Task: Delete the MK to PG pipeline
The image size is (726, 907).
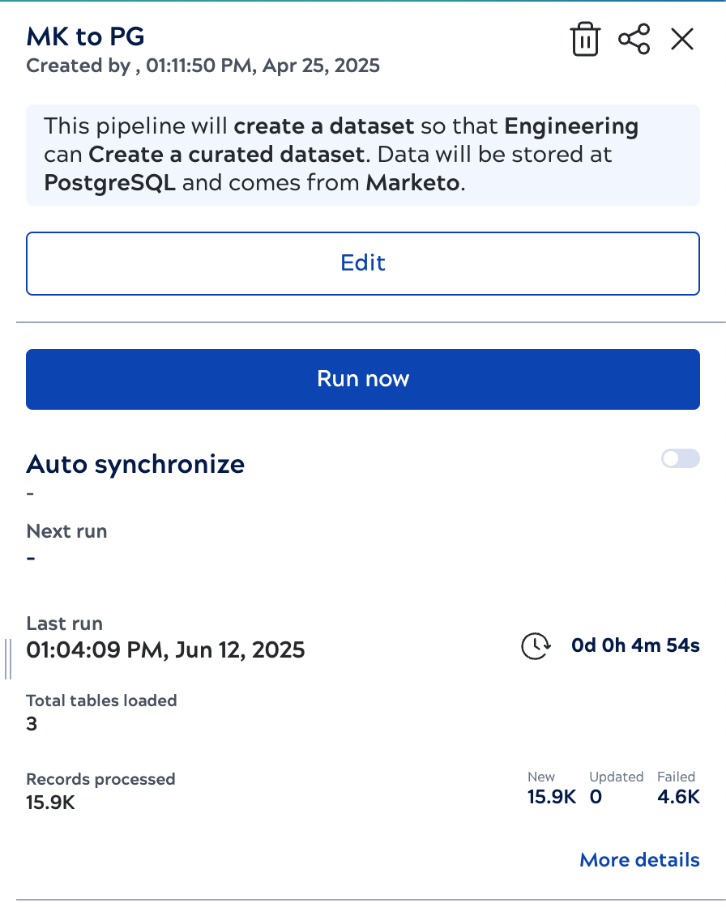Action: [585, 38]
